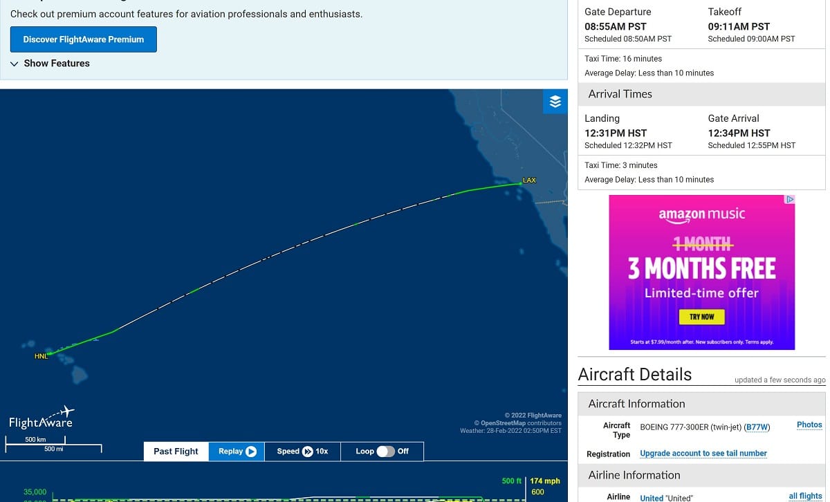Click the AdChoices icon on Amazon ad
830x502 pixels.
pyautogui.click(x=790, y=199)
